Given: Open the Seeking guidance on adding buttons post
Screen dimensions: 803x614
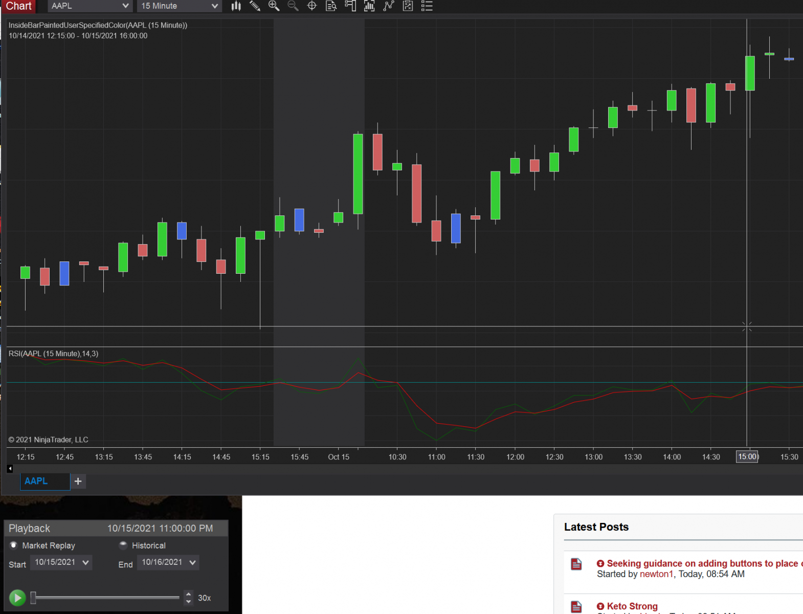Looking at the screenshot, I should 704,563.
